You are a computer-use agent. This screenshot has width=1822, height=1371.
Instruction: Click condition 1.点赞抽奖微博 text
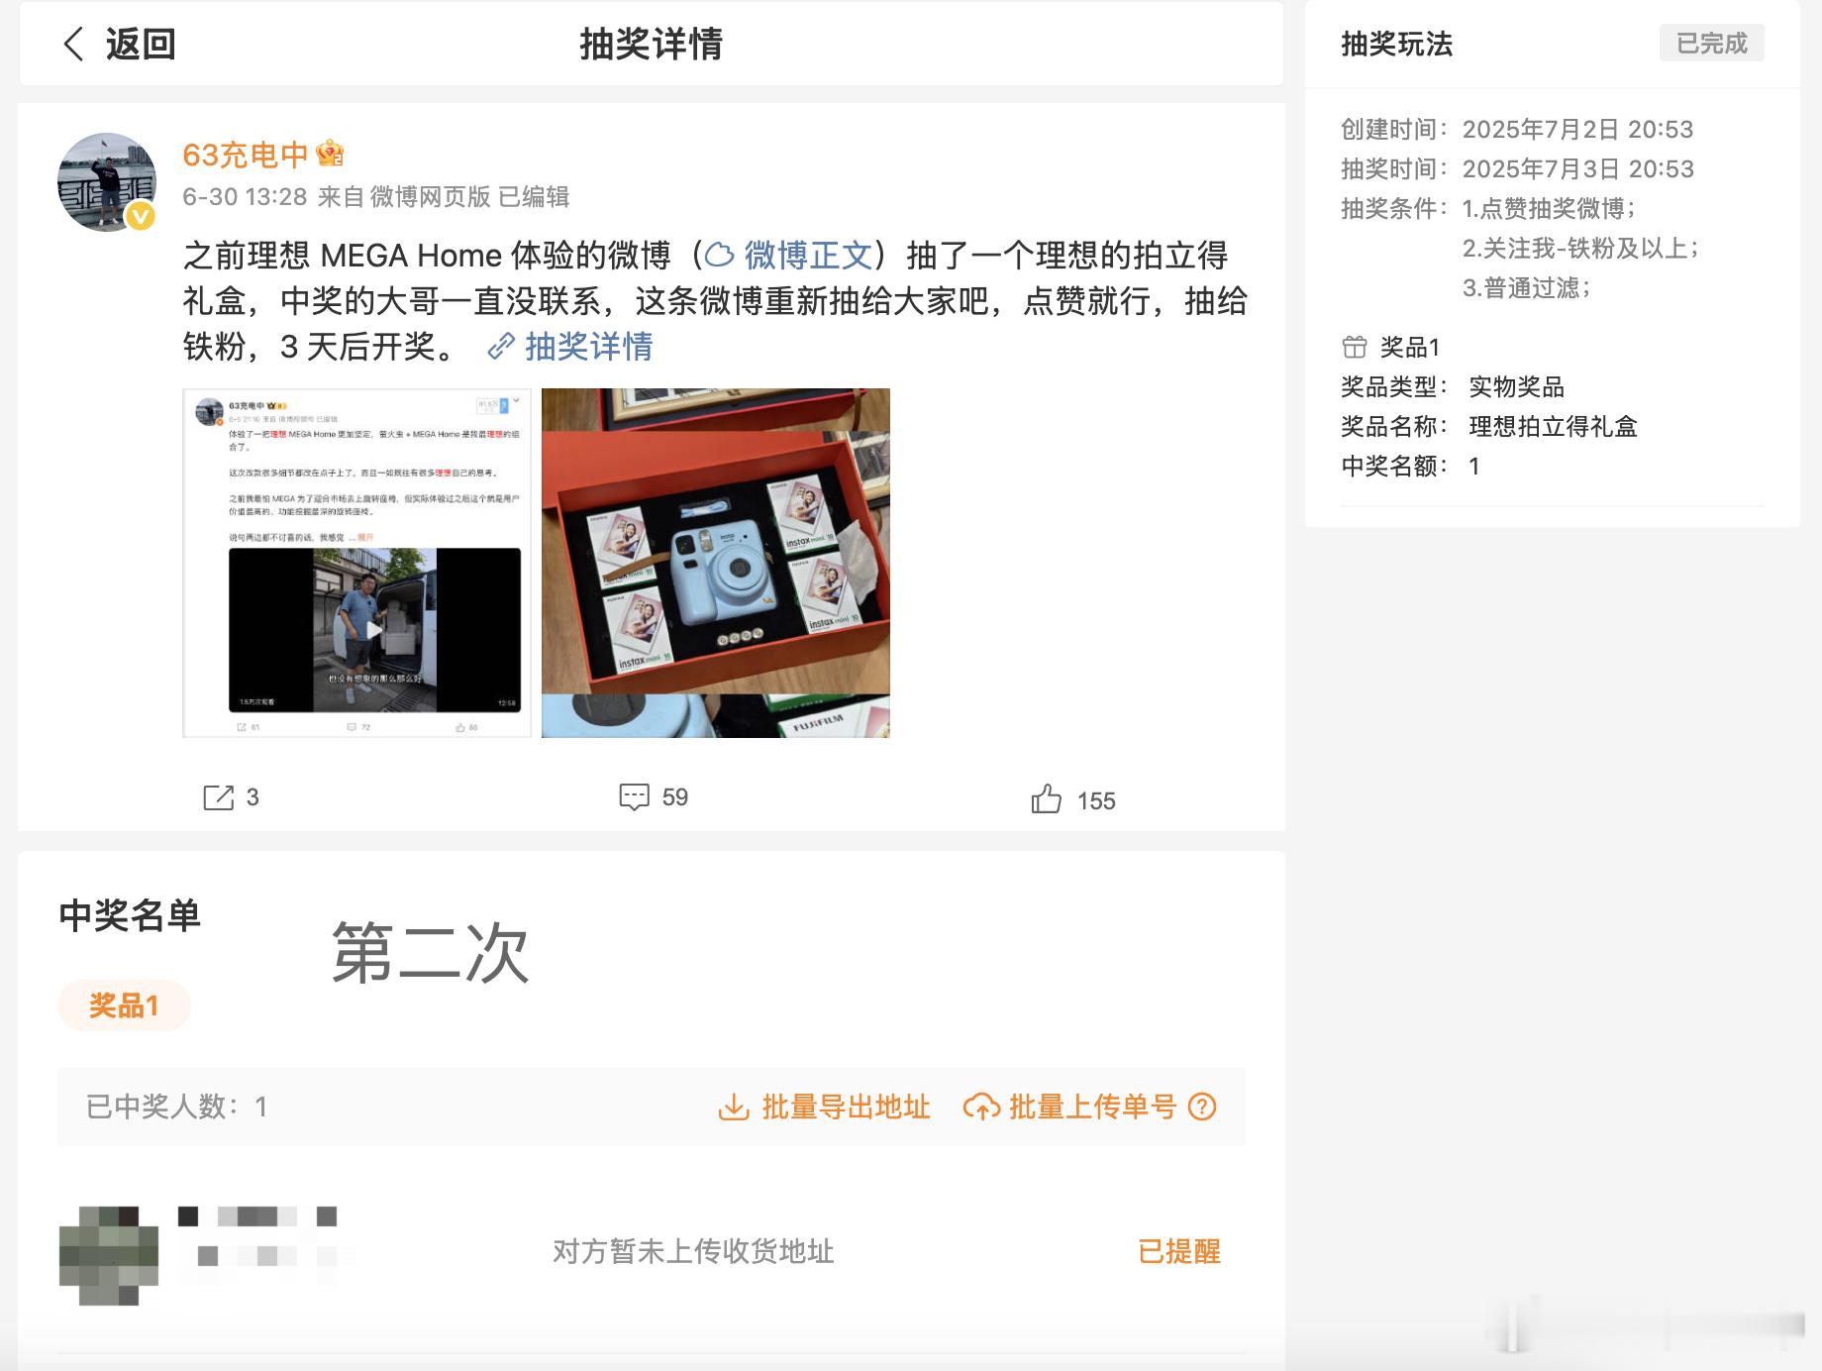pyautogui.click(x=1549, y=208)
